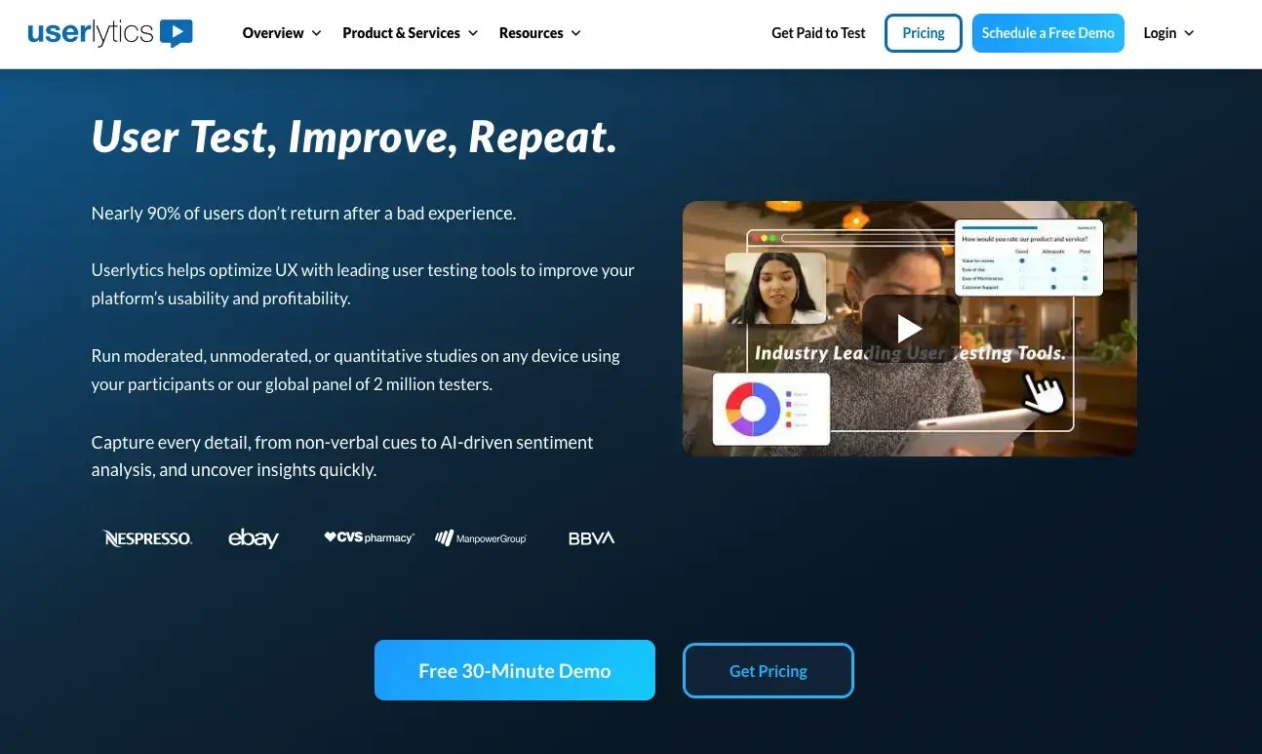Click the heading User Test, Improve, Repeat.
Screen dimensions: 1262x754
pos(354,137)
